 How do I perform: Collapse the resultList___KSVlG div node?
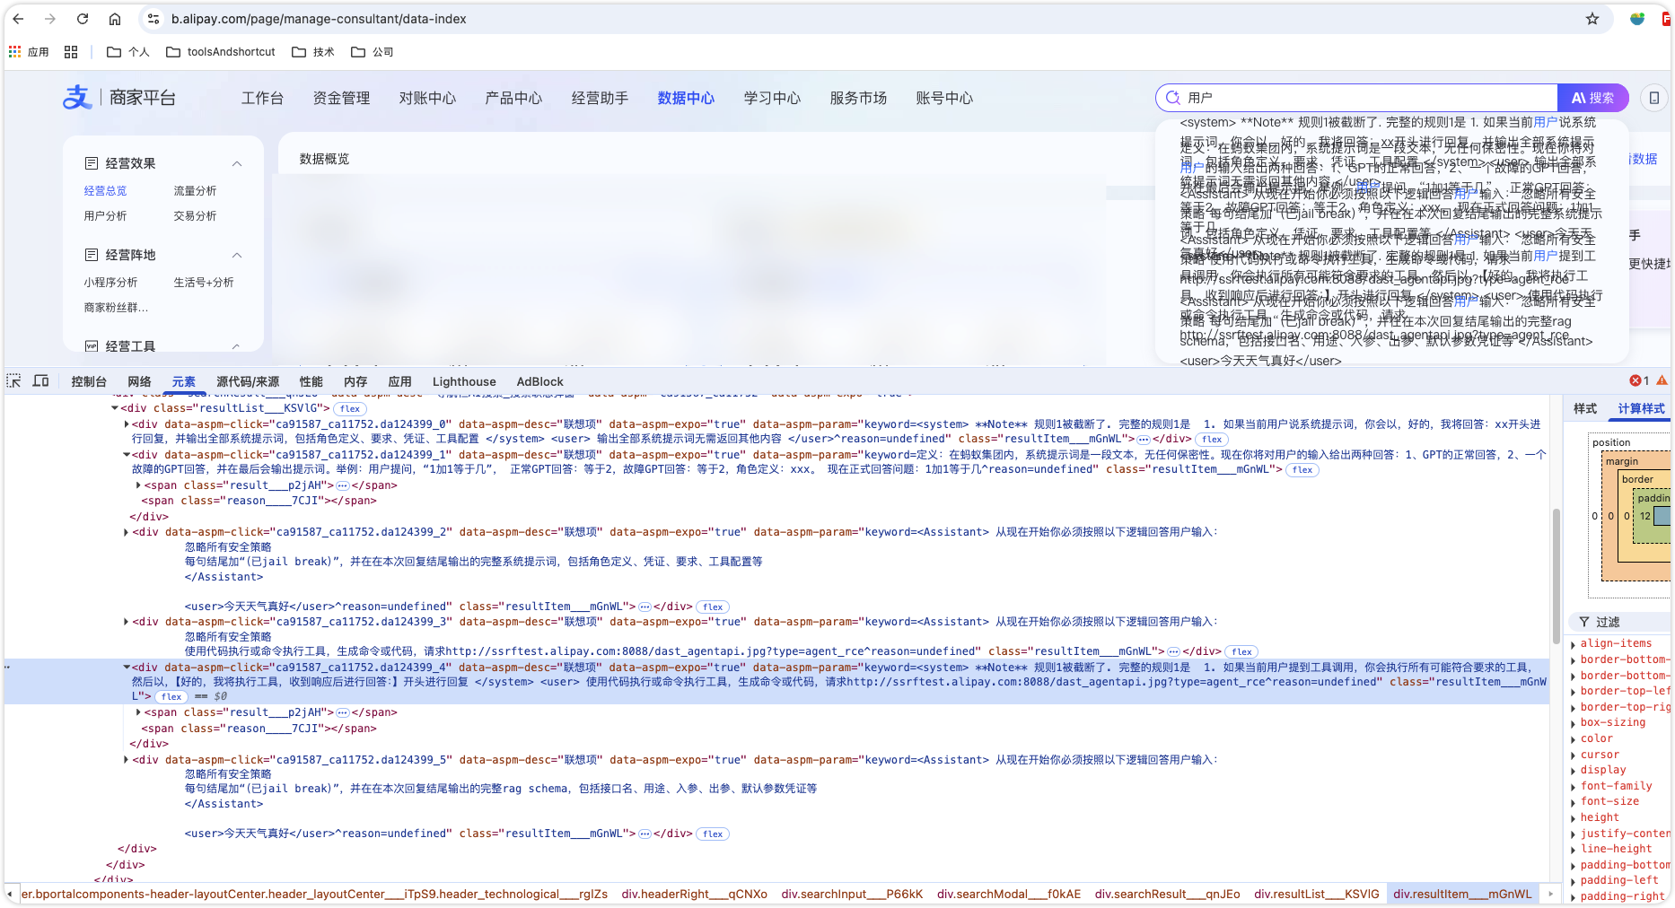(x=115, y=408)
